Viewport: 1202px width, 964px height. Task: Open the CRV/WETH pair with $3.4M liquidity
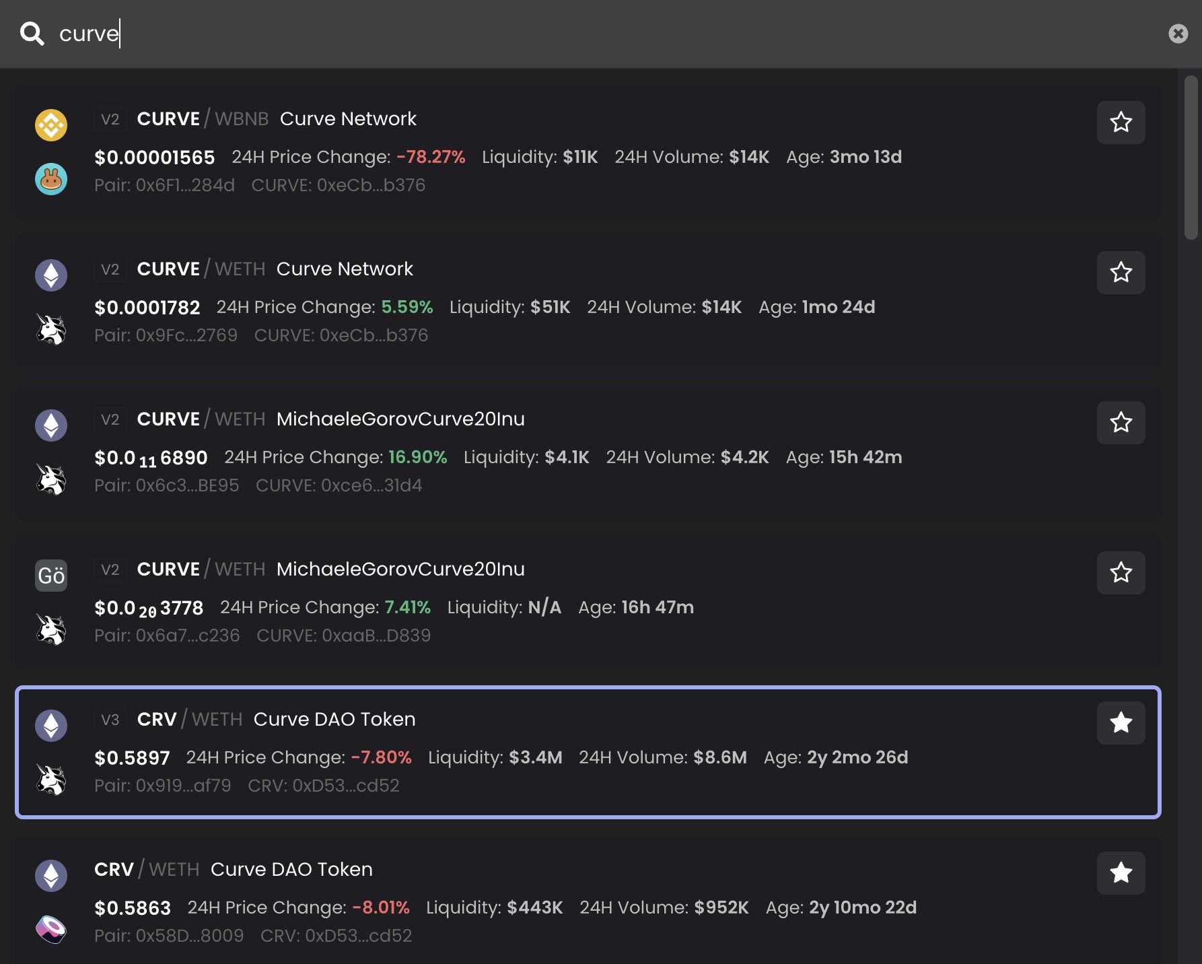588,753
